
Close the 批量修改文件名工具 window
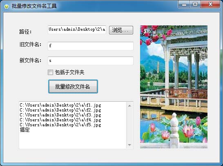click(x=210, y=5)
